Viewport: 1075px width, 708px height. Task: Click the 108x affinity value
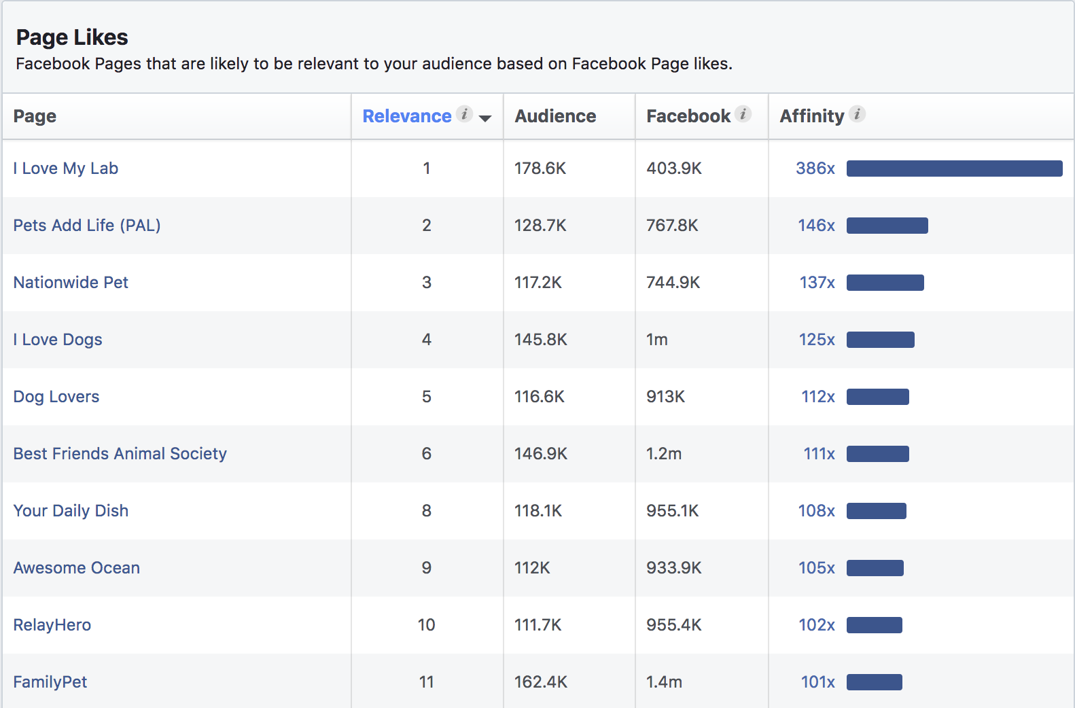click(x=816, y=511)
